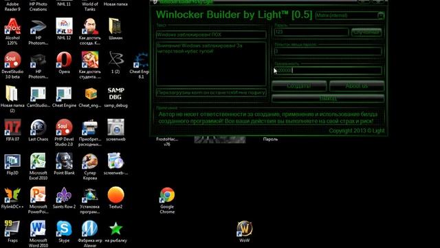Select the desktop icon labeled 1 (2)

[x=115, y=60]
